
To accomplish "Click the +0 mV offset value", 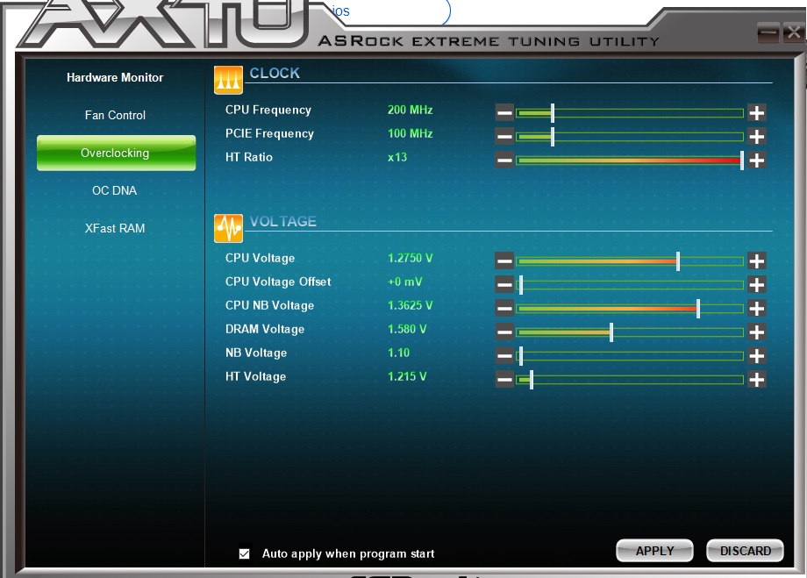I will 405,282.
